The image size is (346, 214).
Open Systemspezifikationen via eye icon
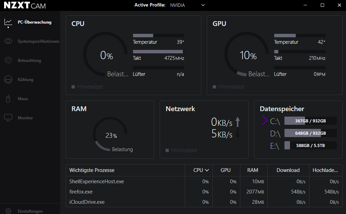pyautogui.click(x=8, y=41)
